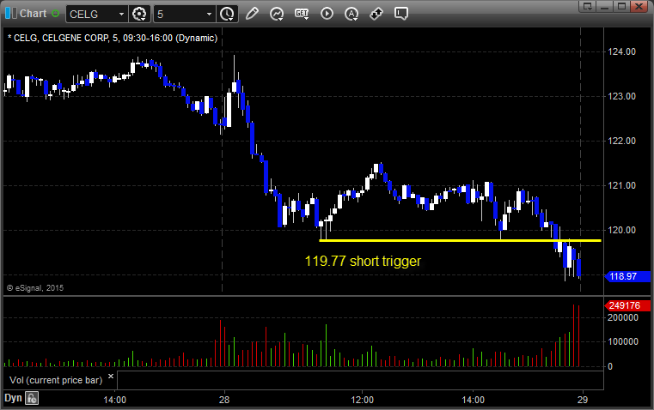The width and height of the screenshot is (654, 410).
Task: Select the pencil drawing tool
Action: (252, 14)
